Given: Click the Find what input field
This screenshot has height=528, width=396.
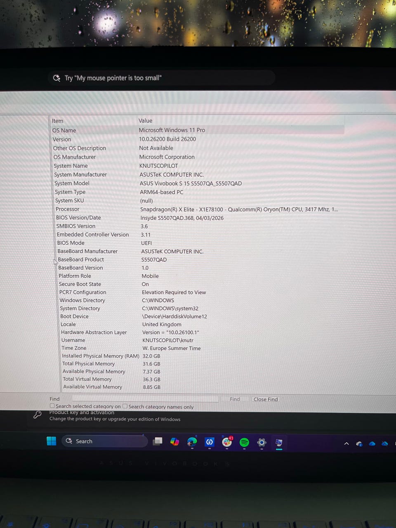Looking at the screenshot, I should [x=145, y=399].
